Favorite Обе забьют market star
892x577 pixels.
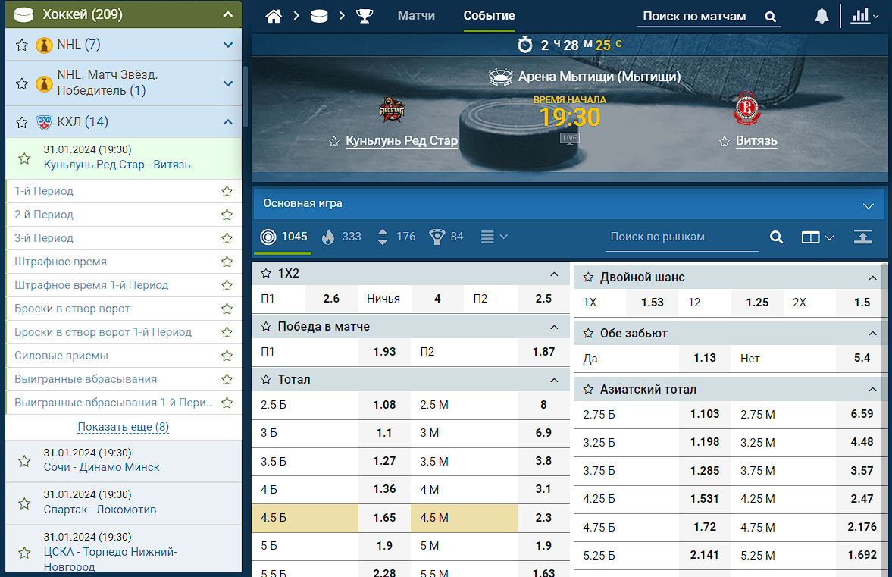(x=588, y=333)
